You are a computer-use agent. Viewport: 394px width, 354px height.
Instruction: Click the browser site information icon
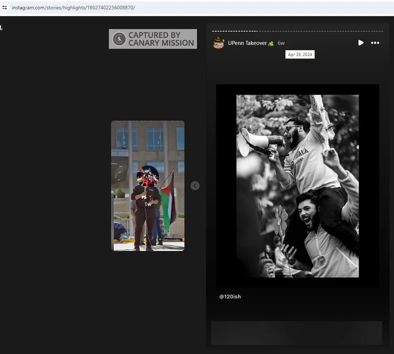click(5, 7)
